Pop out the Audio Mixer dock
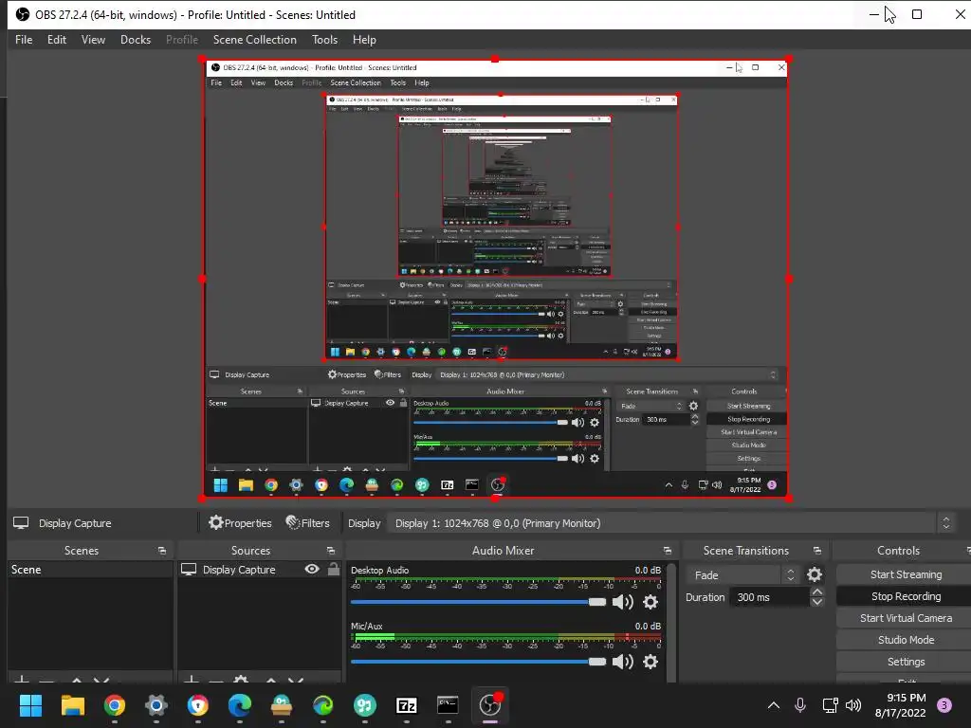This screenshot has width=971, height=728. (667, 551)
